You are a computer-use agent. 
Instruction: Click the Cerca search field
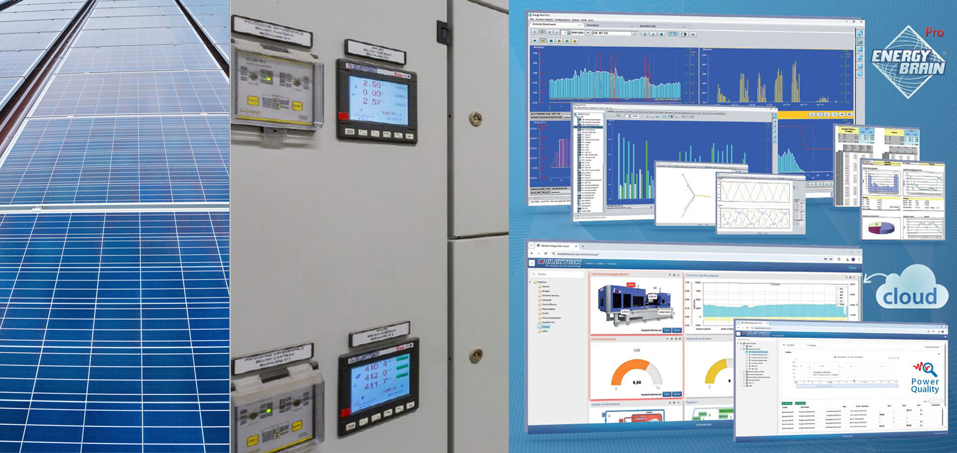click(x=557, y=274)
